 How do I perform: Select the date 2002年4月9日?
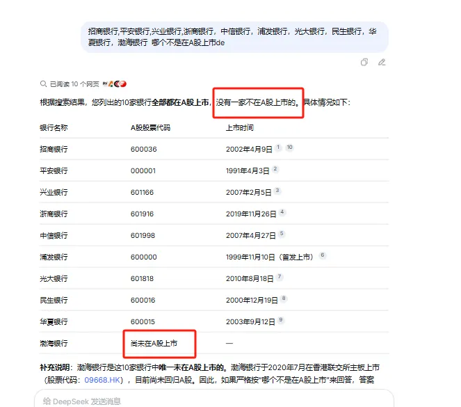click(249, 149)
